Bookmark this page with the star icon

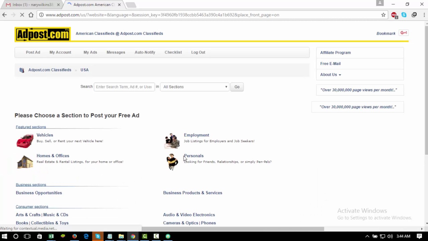coord(384,15)
